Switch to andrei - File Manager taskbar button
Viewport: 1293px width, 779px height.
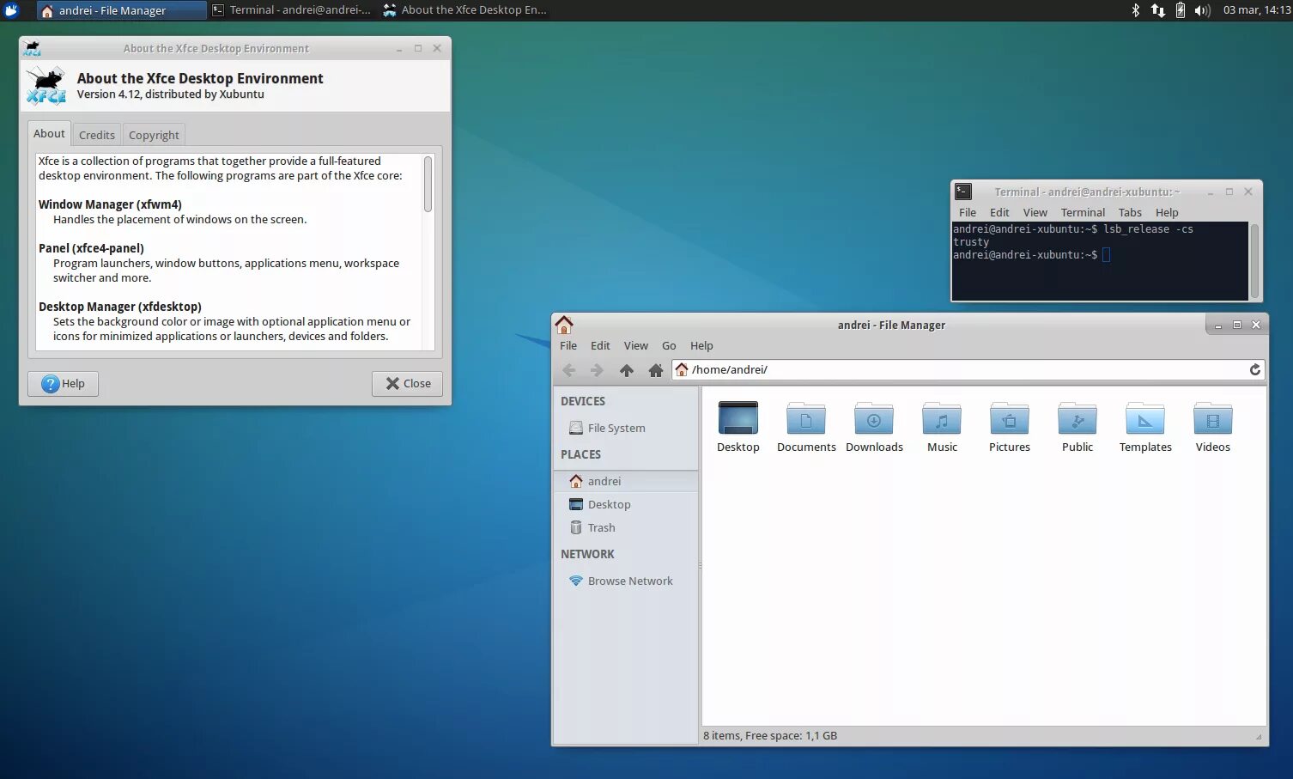pos(121,10)
